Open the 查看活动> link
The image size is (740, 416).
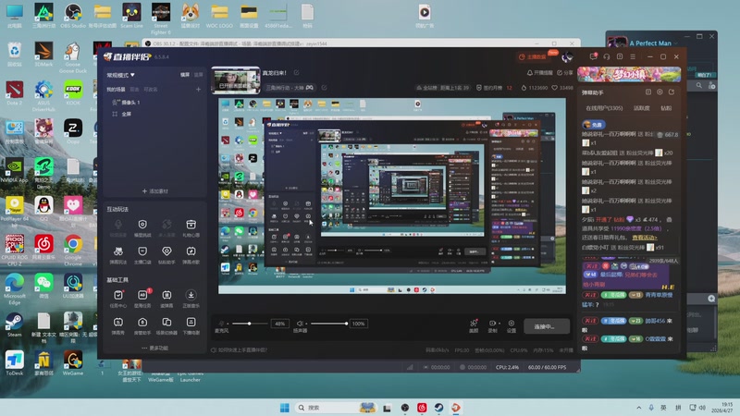[x=644, y=238]
